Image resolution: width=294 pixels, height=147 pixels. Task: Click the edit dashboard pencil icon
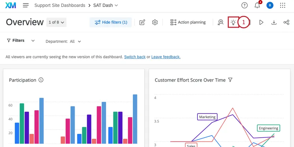(x=142, y=22)
